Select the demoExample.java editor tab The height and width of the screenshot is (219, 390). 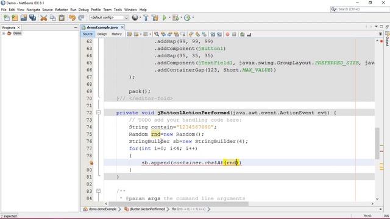click(x=102, y=27)
